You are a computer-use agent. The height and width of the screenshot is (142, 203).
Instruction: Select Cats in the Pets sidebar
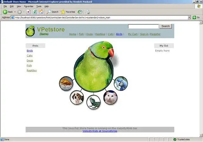[29, 56]
